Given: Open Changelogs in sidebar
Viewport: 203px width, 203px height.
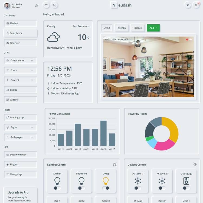Looking at the screenshot, I should pyautogui.click(x=21, y=174).
